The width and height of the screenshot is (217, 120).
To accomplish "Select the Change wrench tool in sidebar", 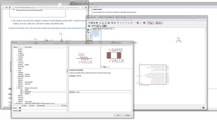I will point(91,40).
